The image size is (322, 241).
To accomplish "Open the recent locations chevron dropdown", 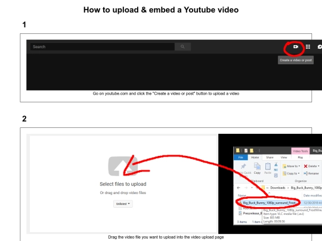I will pos(252,187).
